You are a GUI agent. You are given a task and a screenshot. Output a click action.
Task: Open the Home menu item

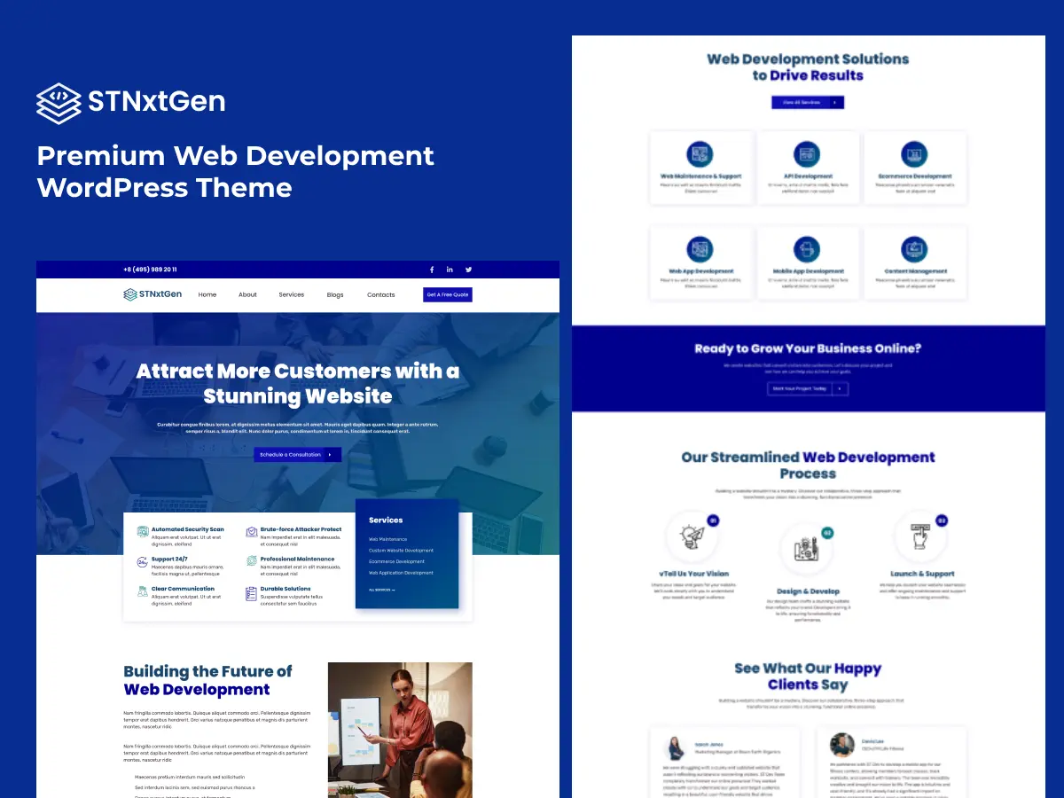click(x=207, y=294)
